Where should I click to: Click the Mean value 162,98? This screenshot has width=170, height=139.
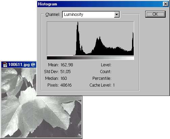click(x=67, y=65)
